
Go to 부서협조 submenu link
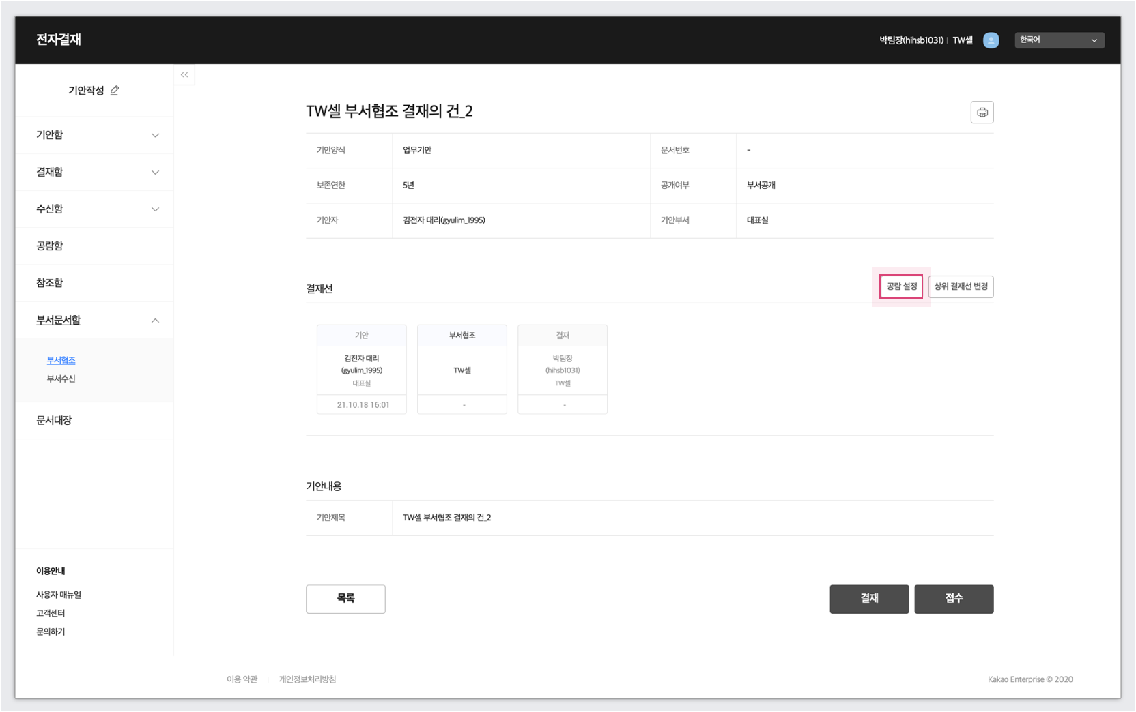(x=61, y=360)
